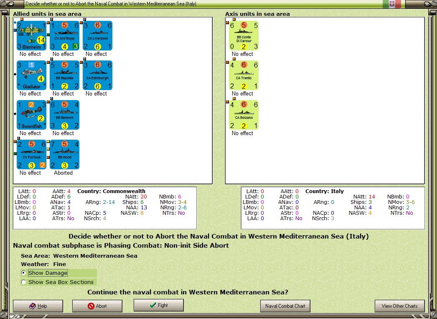Select the BB Renown battleship unit

64,115
